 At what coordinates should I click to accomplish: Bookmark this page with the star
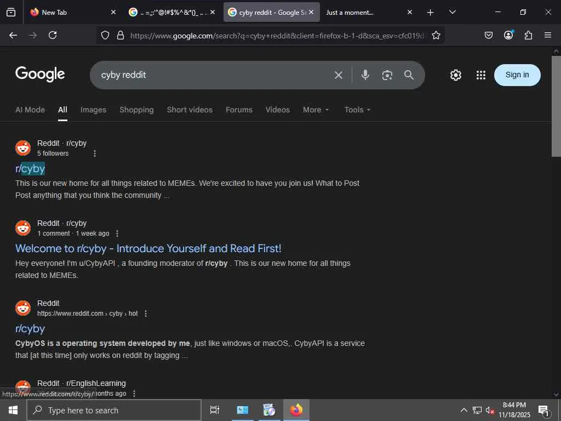coord(436,35)
